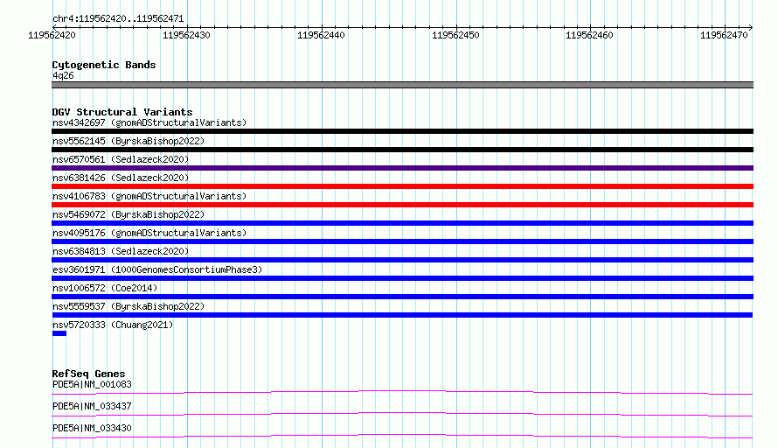Click the red bar for nsv6381426

click(x=402, y=186)
